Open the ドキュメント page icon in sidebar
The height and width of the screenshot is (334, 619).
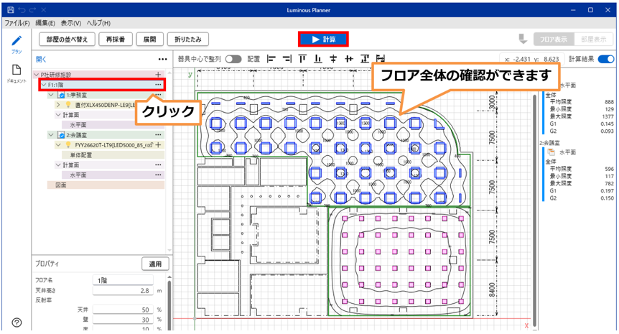click(x=16, y=70)
